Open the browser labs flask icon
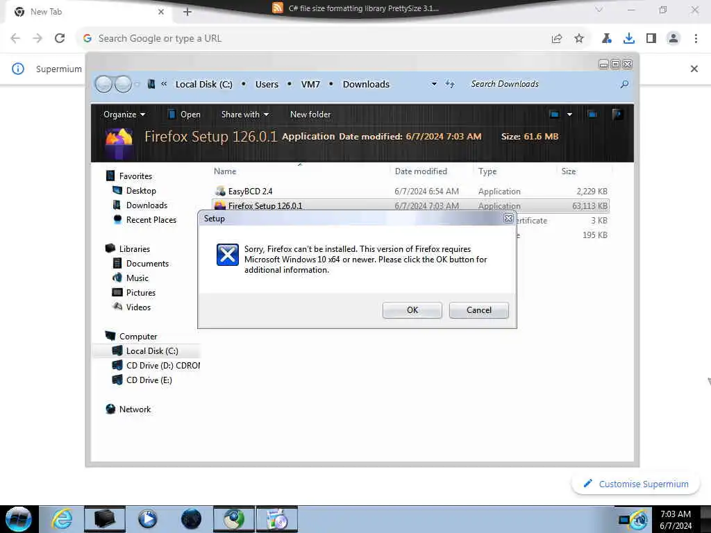The image size is (711, 533). coord(607,39)
